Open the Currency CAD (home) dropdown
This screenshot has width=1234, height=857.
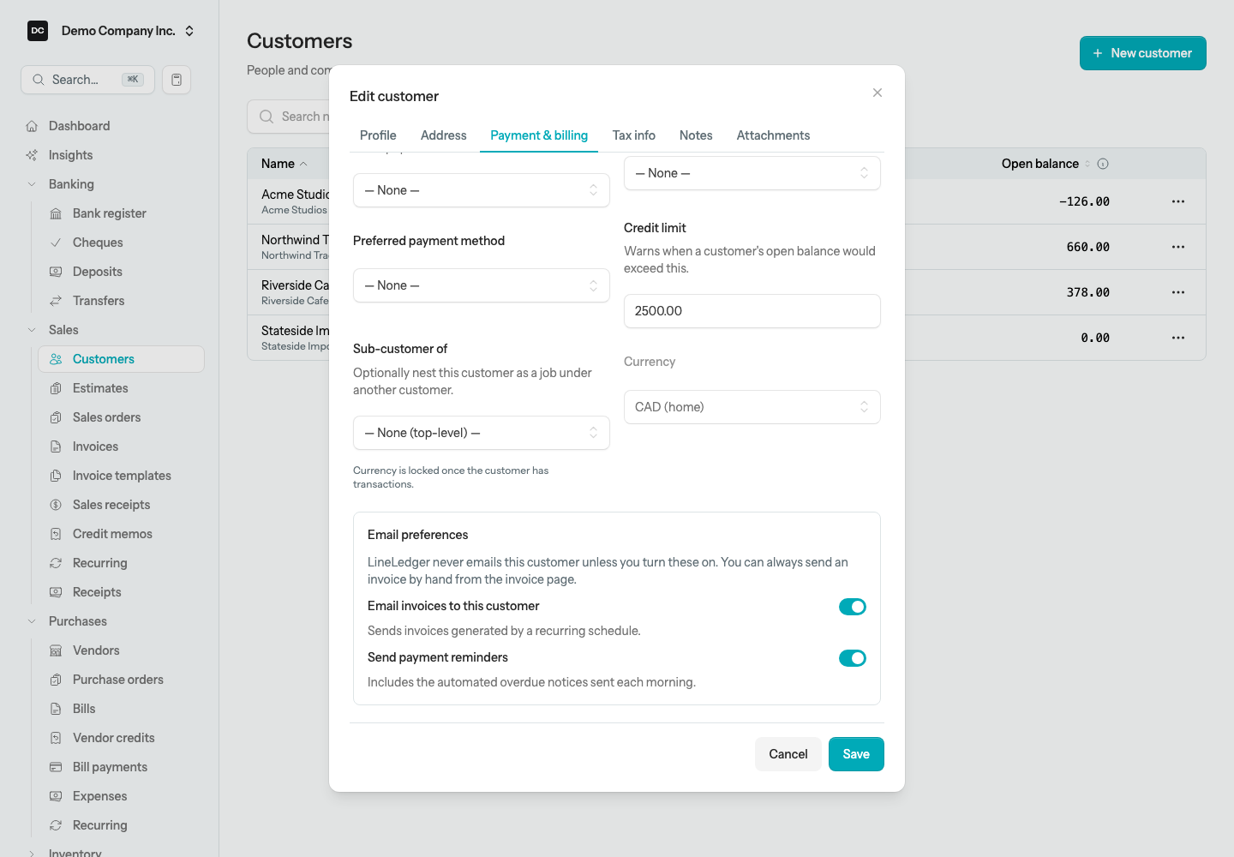coord(752,407)
